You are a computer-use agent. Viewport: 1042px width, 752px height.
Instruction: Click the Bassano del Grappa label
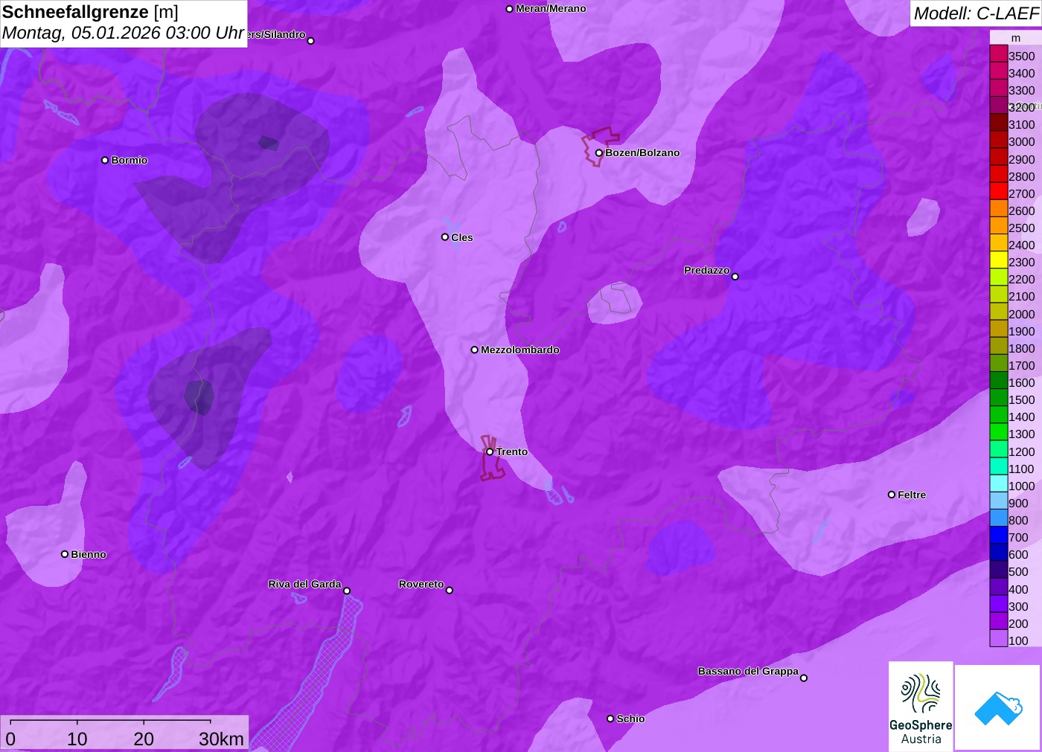[748, 671]
